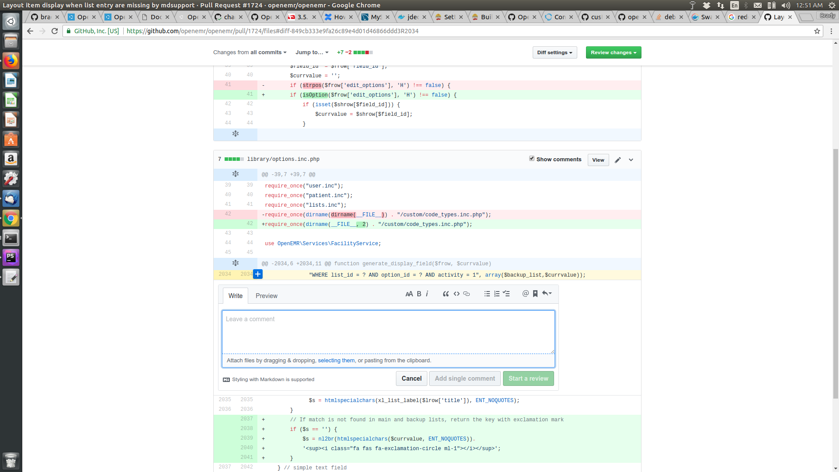Viewport: 839px width, 472px height.
Task: Add a task list to the comment
Action: click(506, 294)
